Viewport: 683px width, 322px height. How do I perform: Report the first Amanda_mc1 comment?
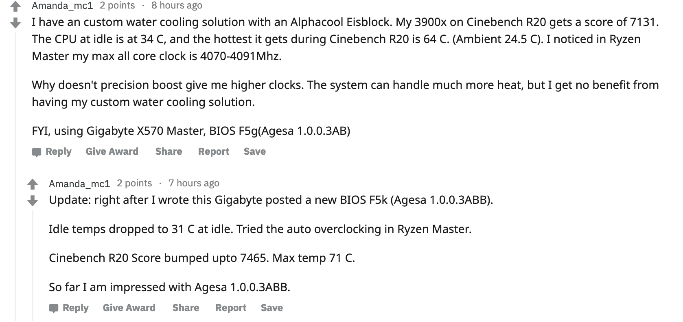[x=213, y=151]
